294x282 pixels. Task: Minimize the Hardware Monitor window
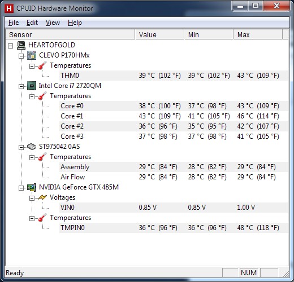(240, 6)
